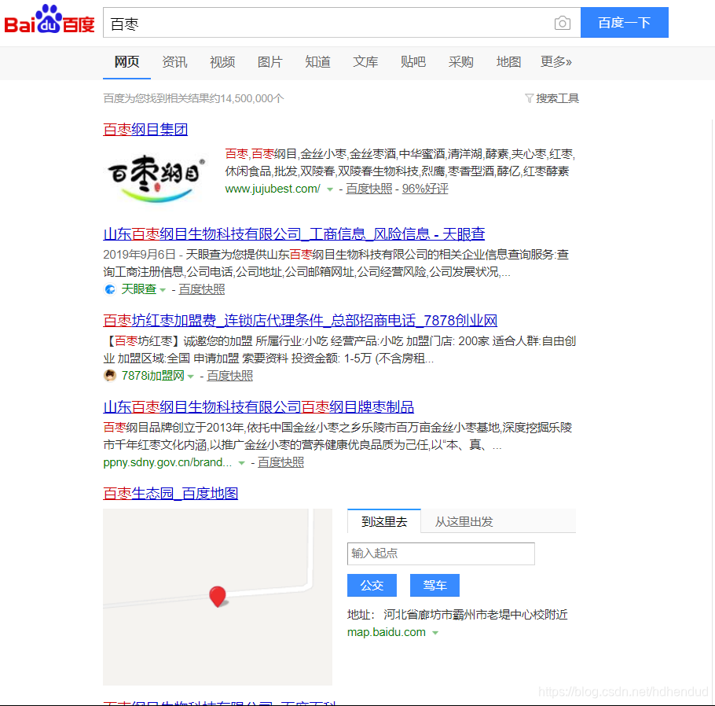Open the 知道 tab

tap(318, 61)
